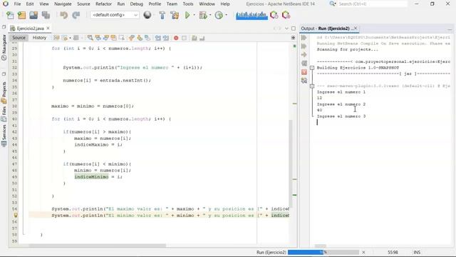Switch to Source view
This screenshot has width=456, height=257.
(19, 38)
